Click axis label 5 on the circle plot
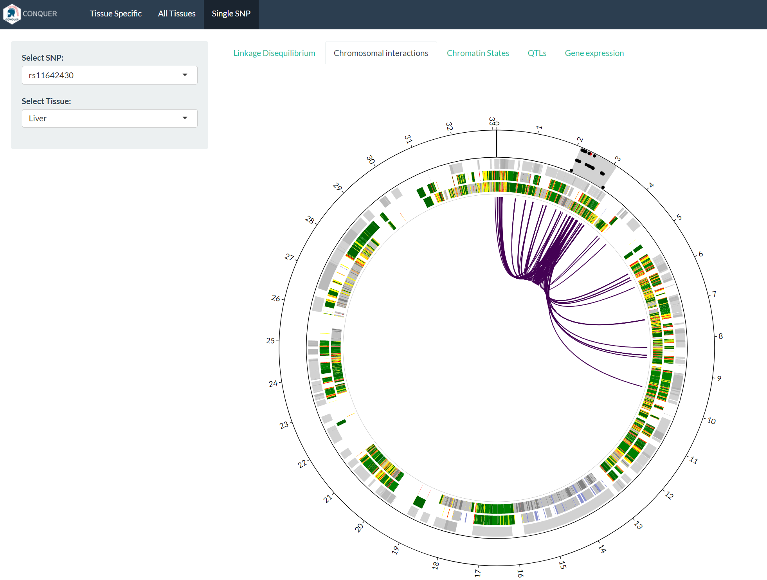The image size is (767, 580). pyautogui.click(x=679, y=217)
